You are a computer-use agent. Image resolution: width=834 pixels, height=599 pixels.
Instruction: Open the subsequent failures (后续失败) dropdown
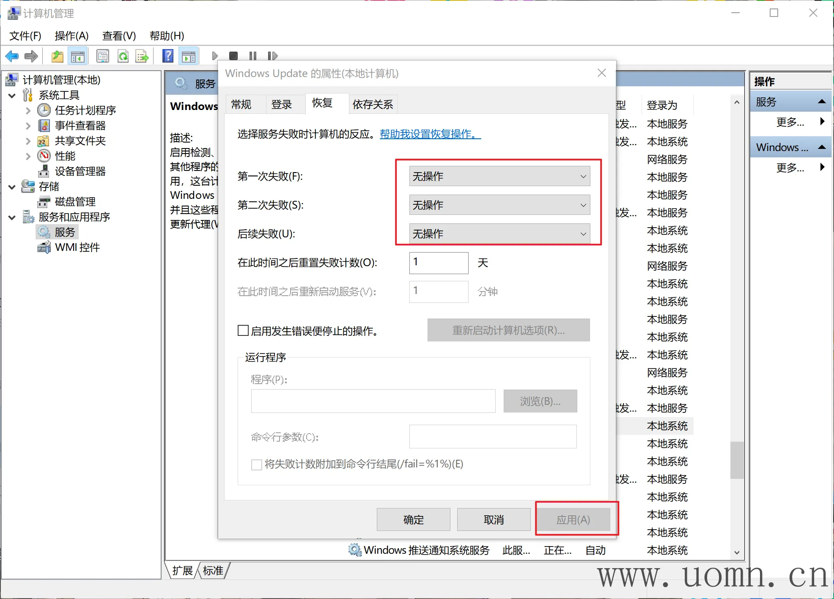pyautogui.click(x=499, y=234)
